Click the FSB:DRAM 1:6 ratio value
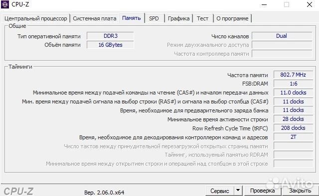The image size is (319, 196). 293,84
